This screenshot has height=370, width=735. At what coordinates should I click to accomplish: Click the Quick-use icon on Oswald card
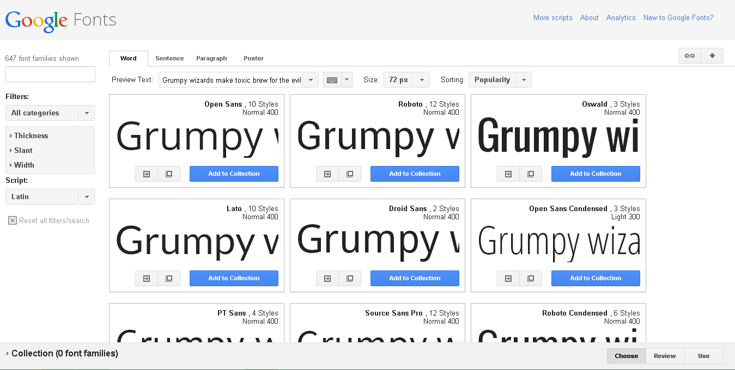coord(508,174)
